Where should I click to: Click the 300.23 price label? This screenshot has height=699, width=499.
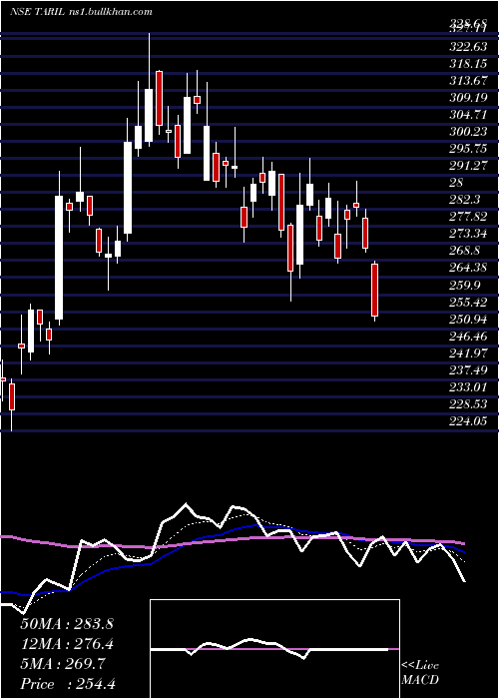pyautogui.click(x=468, y=132)
